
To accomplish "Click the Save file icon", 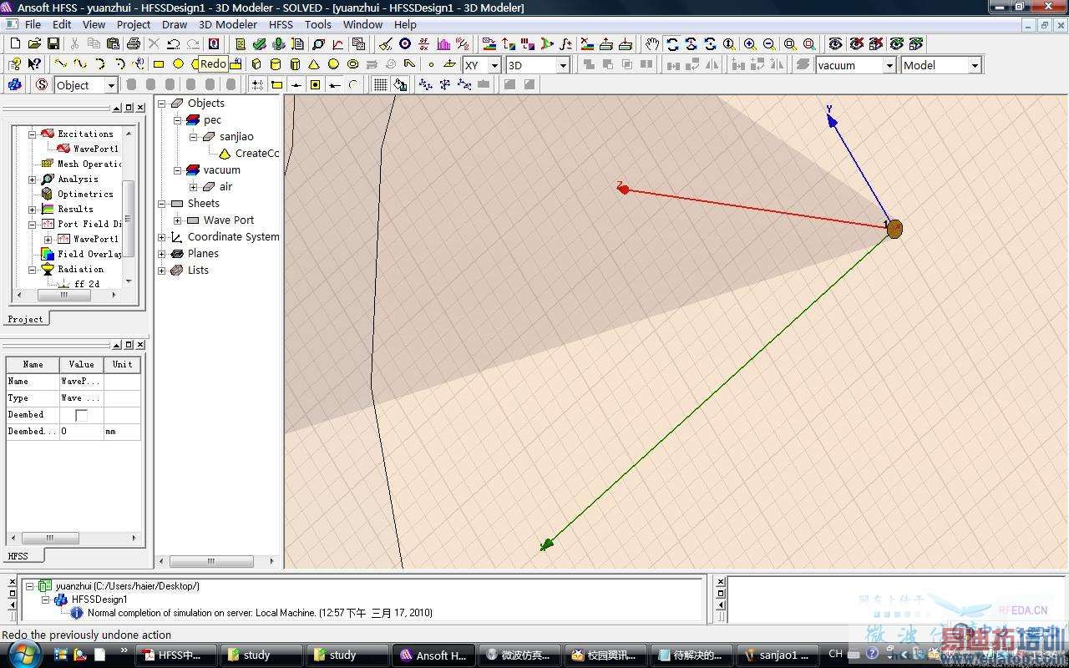I will (53, 43).
